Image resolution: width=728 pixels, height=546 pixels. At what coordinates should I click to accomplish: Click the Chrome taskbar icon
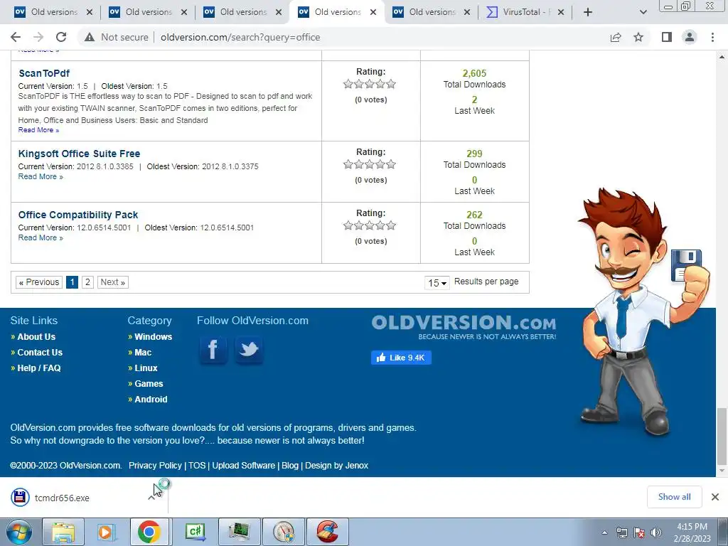point(149,532)
